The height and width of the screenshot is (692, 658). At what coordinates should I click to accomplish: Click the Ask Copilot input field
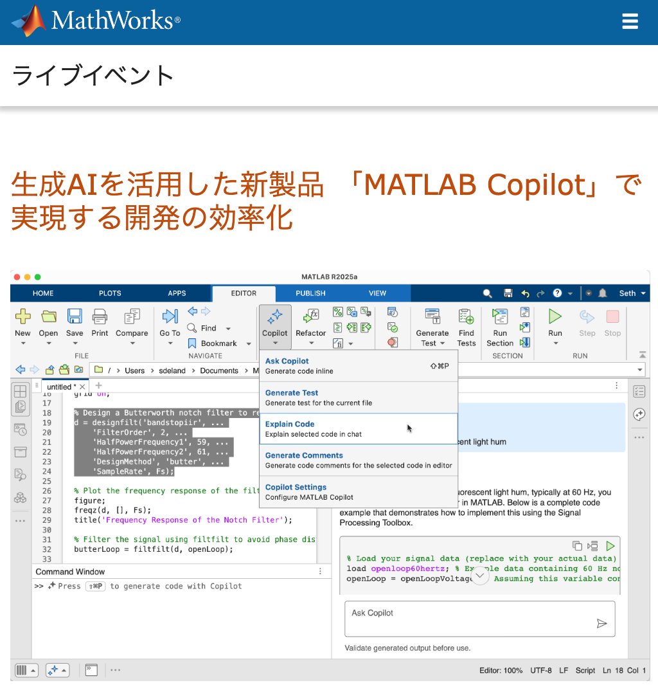[x=480, y=619]
